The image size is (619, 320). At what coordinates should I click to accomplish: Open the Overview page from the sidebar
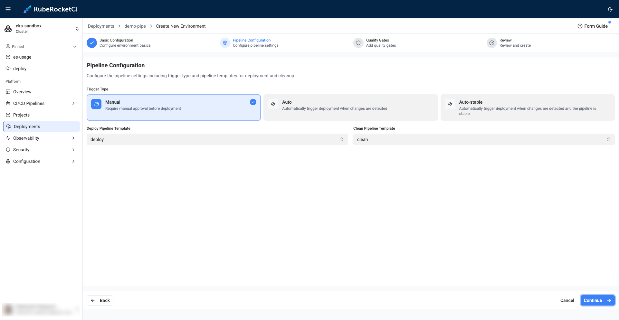click(x=22, y=92)
